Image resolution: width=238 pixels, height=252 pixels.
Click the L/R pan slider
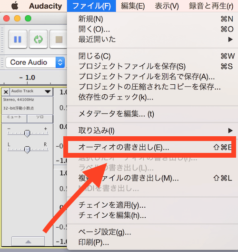click(27, 150)
